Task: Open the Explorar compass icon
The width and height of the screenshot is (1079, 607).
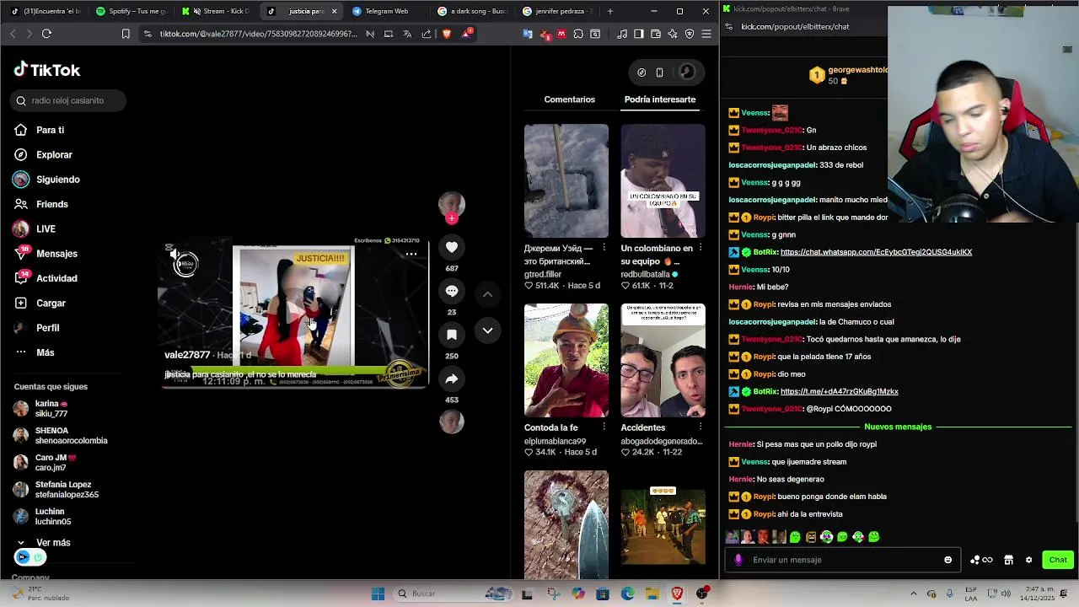Action: 21,155
